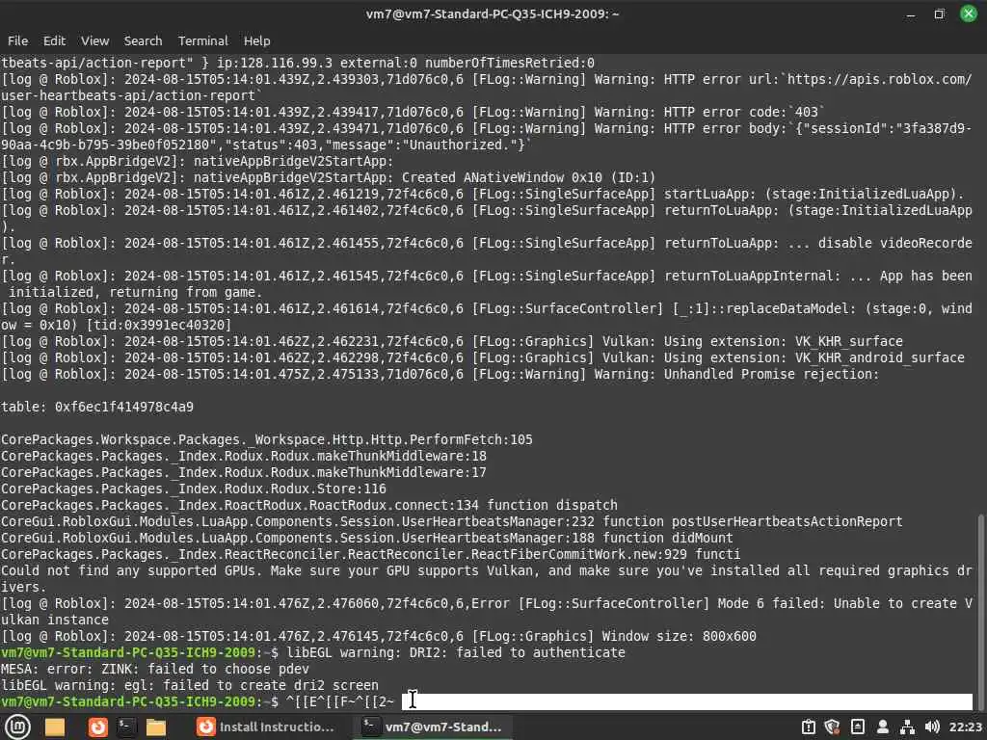Click 'HTTP error code:`403`' log text
The image size is (987, 740).
[x=744, y=112]
